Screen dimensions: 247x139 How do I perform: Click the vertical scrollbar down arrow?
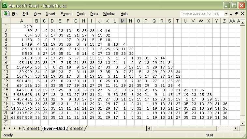pos(242,123)
